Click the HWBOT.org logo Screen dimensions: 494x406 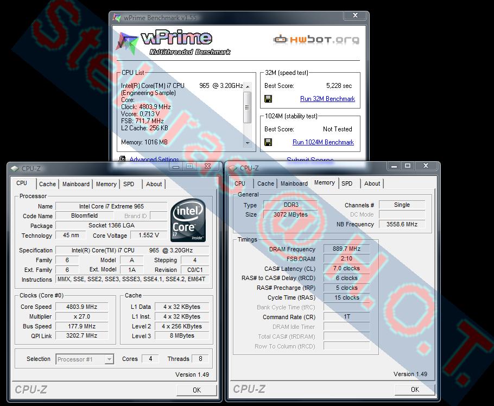coord(316,40)
